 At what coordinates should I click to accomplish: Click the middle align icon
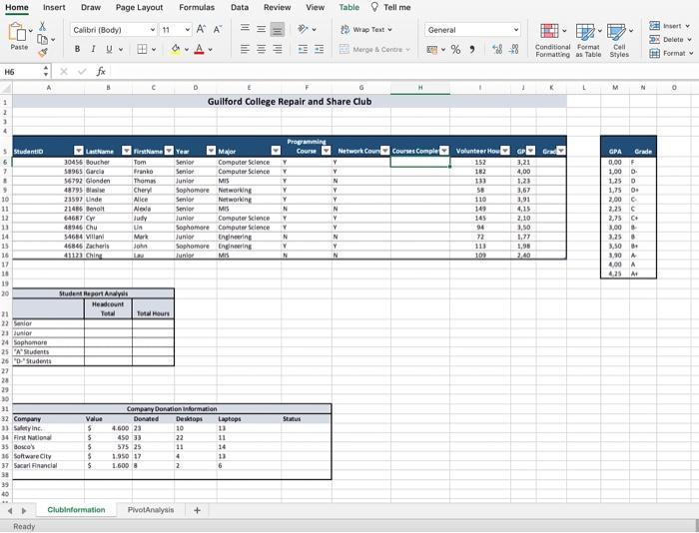tap(262, 29)
